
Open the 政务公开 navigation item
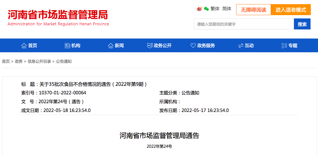click(x=163, y=46)
